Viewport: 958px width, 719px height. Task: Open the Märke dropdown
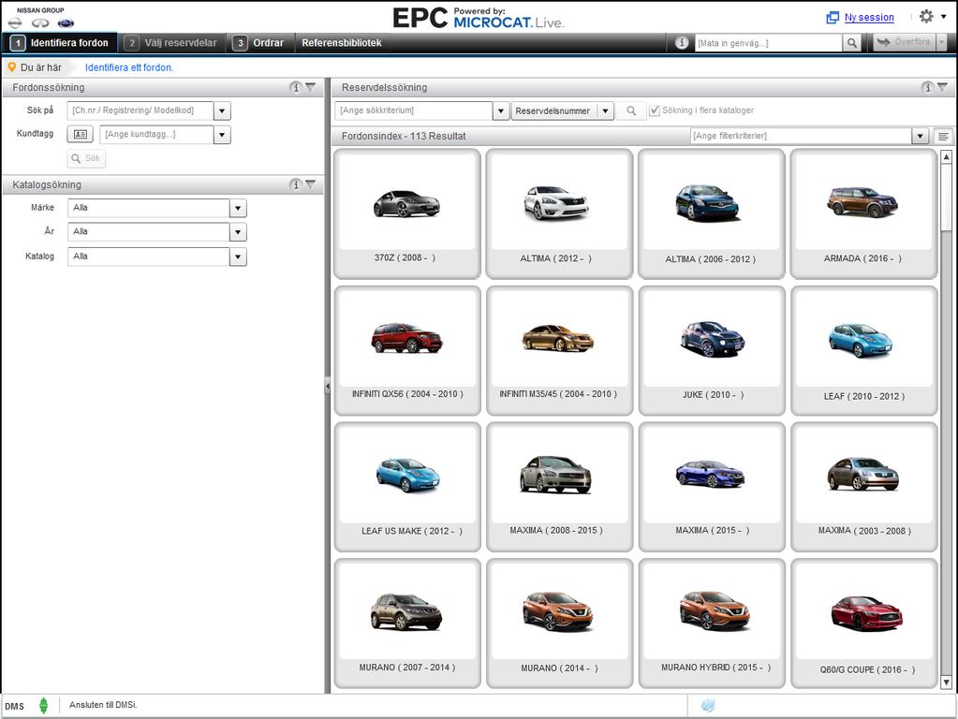click(238, 209)
